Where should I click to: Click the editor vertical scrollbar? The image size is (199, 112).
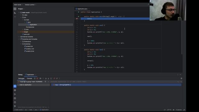(x=182, y=37)
